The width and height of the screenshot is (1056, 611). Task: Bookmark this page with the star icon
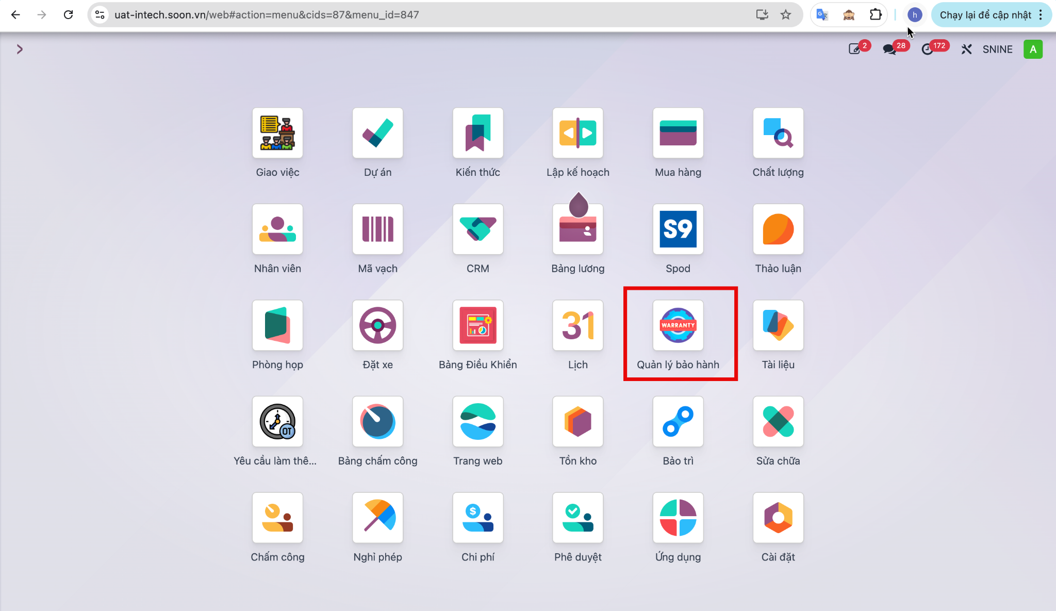[x=785, y=15]
